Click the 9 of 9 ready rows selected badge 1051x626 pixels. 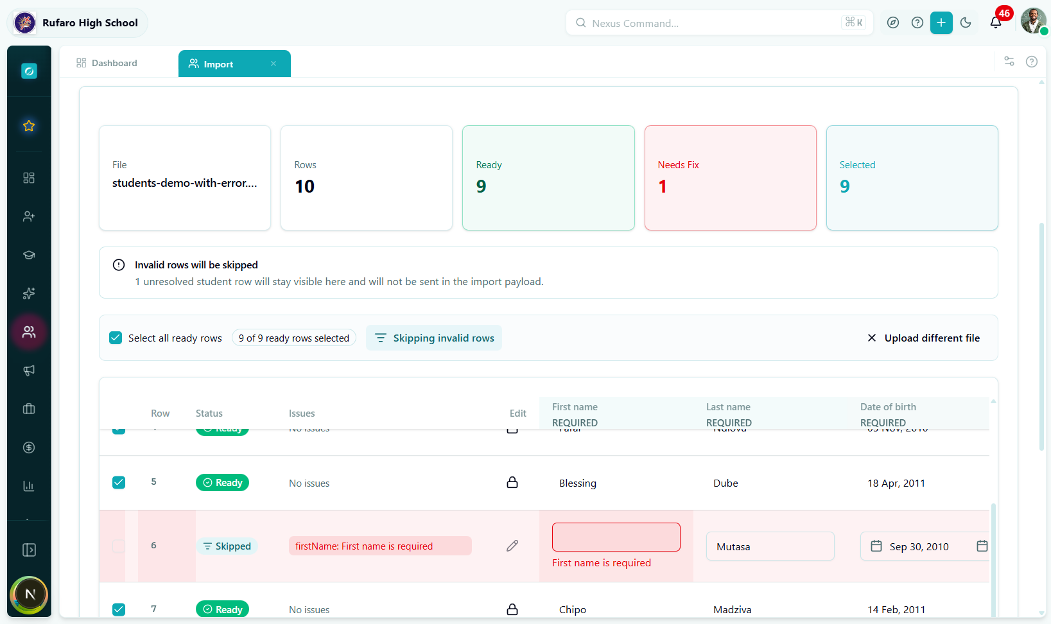coord(294,338)
